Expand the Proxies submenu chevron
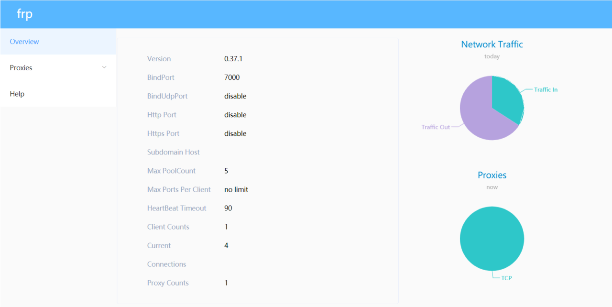This screenshot has height=307, width=612. [104, 67]
